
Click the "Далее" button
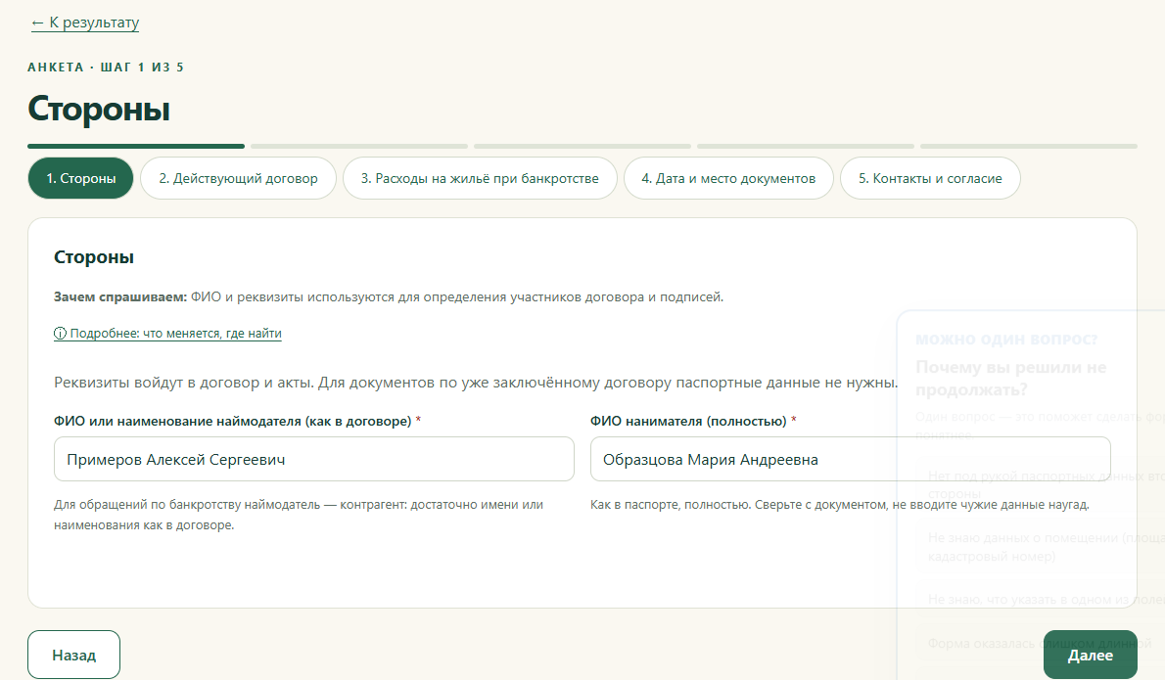[x=1090, y=655]
